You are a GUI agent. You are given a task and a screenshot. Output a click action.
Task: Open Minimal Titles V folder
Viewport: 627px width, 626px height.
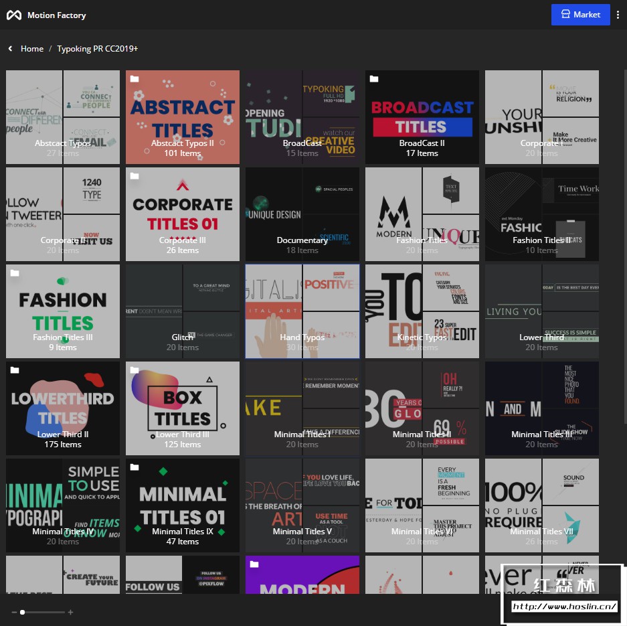click(x=302, y=505)
